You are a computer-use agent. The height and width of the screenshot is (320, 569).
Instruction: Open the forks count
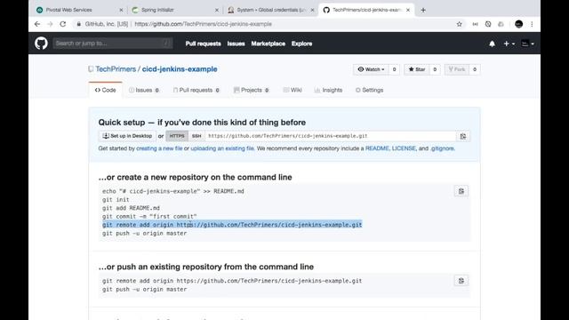pos(474,69)
